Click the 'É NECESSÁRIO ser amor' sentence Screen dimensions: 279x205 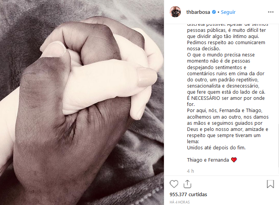click(226, 98)
